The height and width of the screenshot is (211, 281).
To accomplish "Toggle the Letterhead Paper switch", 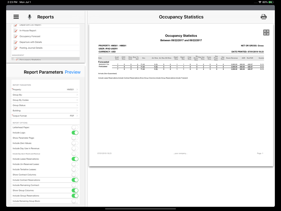I will point(75,127).
